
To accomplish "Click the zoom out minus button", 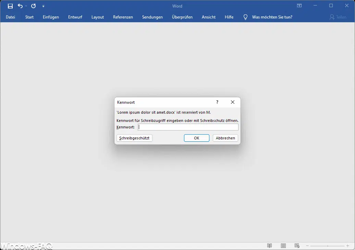I will 307,246.
